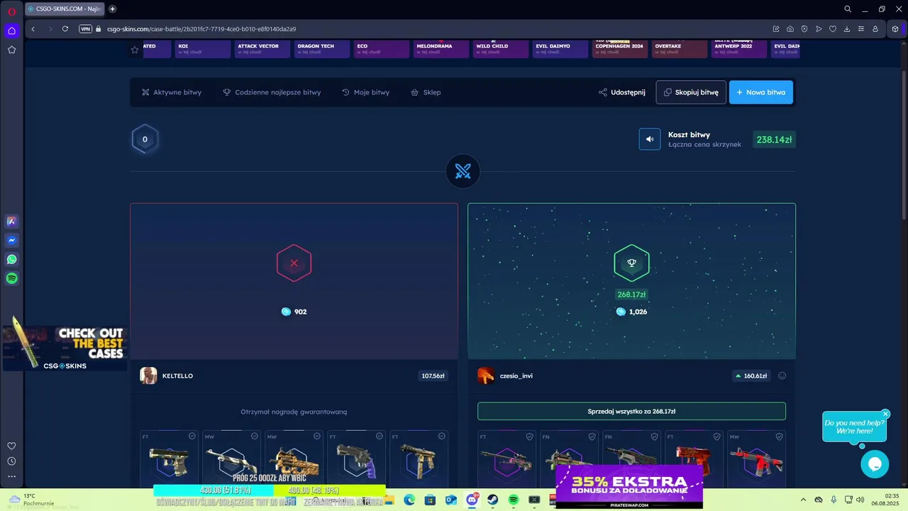Click Skopiuj bitwę button
This screenshot has width=908, height=511.
pos(691,92)
